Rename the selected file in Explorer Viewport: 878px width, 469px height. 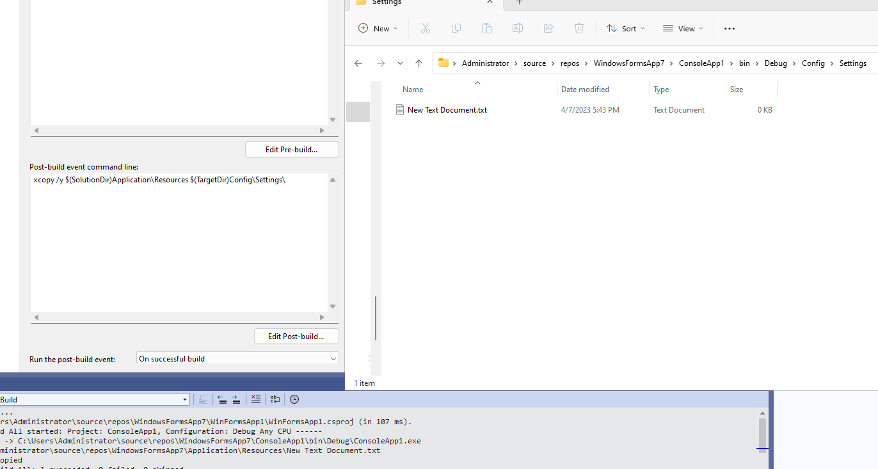tap(517, 28)
